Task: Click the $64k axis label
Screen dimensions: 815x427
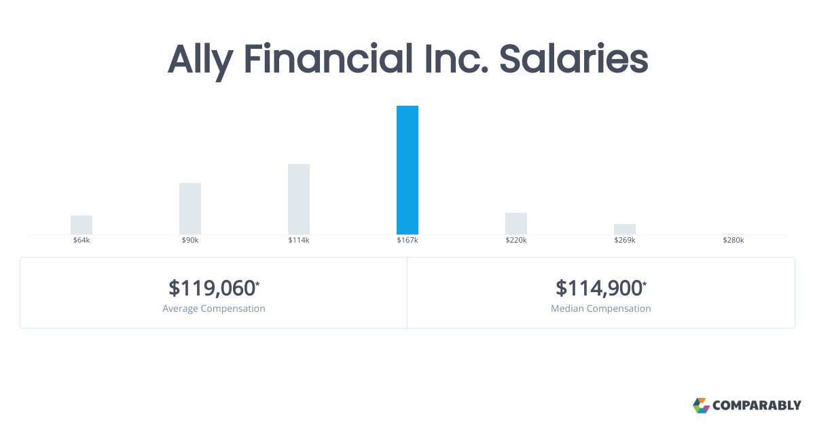Action: 81,241
